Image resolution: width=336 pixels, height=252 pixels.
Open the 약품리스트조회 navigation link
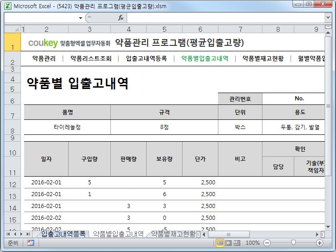(x=91, y=58)
